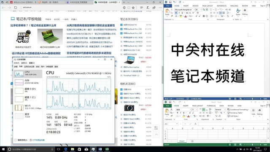Toggle Bold in Word's Font group
The image size is (270, 152).
[x=176, y=13]
